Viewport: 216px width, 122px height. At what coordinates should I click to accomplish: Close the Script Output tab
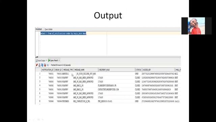(47, 60)
